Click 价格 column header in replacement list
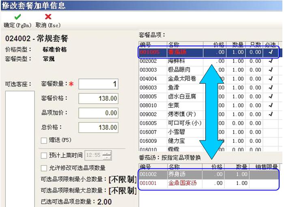 (x=217, y=166)
